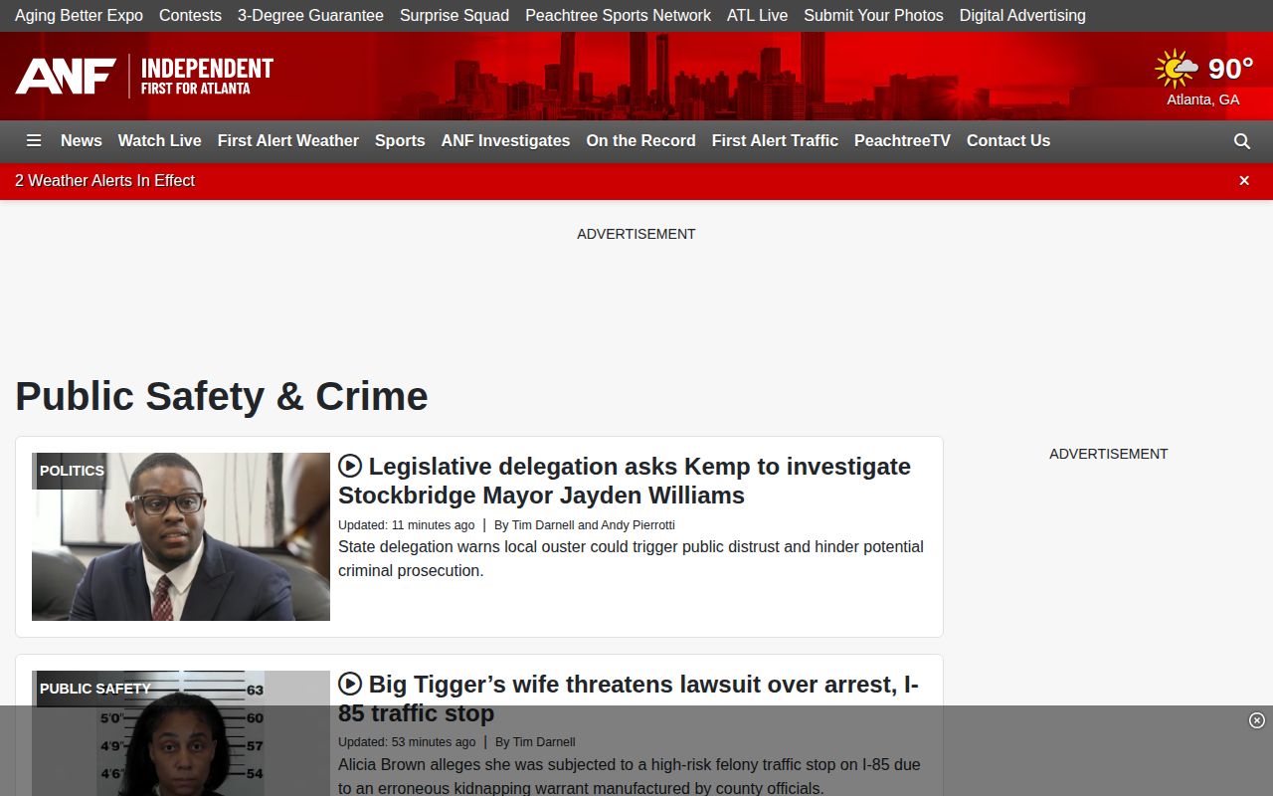Click Stockbridge mayor article thumbnail
Viewport: 1273px width, 796px height.
[x=181, y=537]
